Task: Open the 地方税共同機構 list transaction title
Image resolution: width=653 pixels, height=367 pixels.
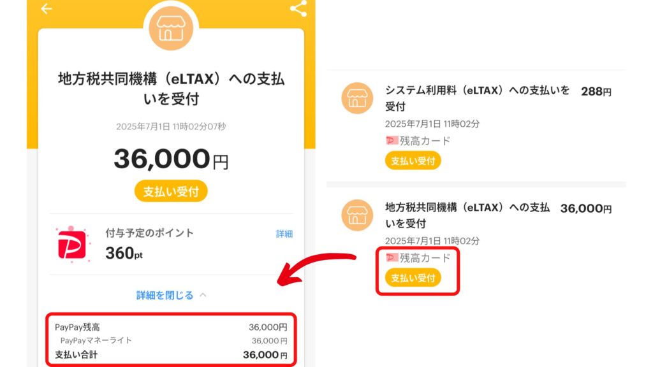Action: [467, 215]
